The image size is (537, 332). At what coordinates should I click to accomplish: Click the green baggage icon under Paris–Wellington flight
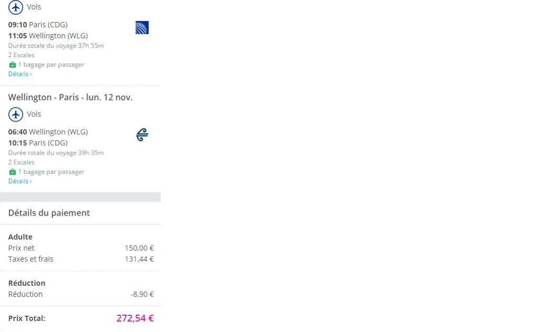click(13, 65)
